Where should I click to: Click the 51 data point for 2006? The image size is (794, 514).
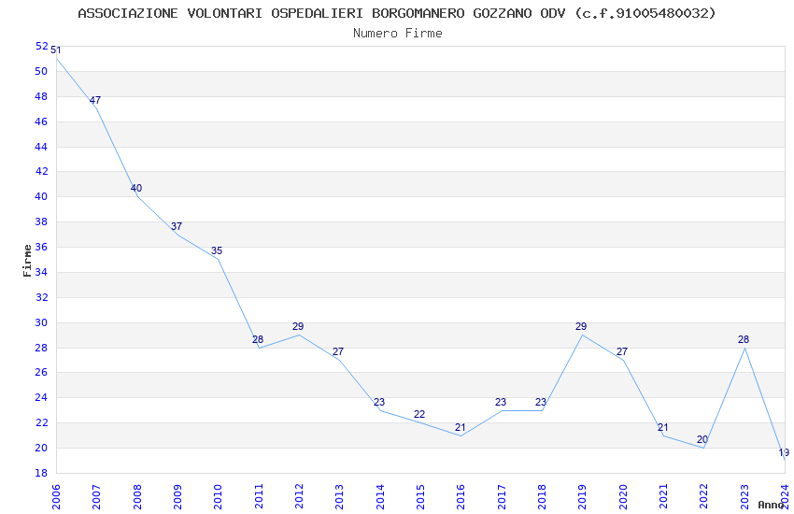pyautogui.click(x=56, y=50)
